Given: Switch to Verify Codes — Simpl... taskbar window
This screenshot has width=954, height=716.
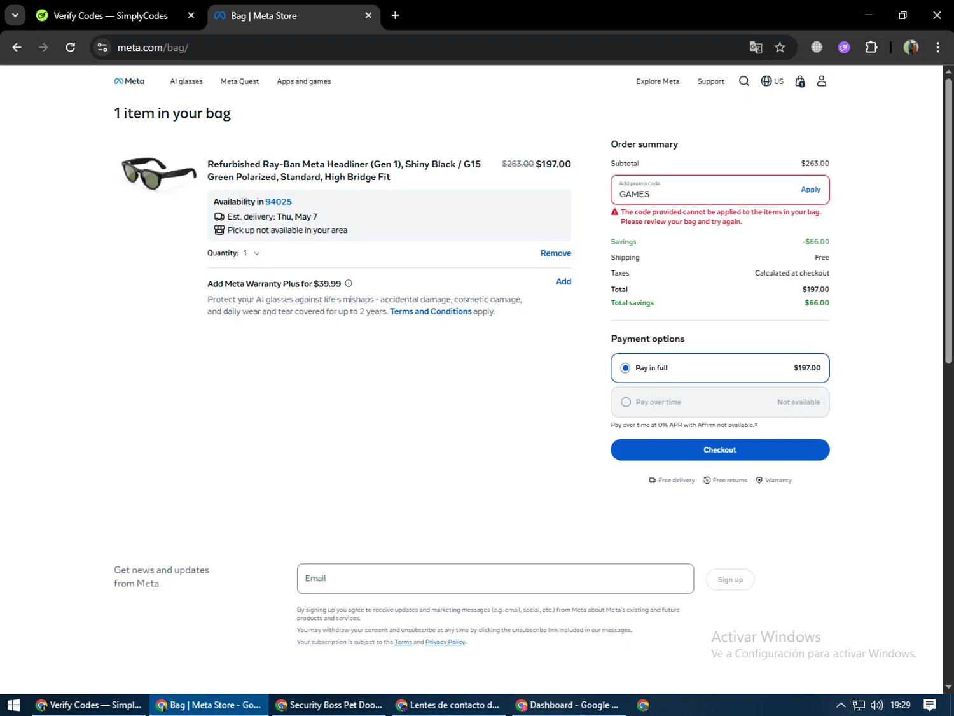Looking at the screenshot, I should 89,705.
